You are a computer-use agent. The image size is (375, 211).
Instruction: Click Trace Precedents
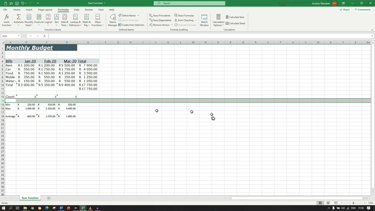point(160,16)
